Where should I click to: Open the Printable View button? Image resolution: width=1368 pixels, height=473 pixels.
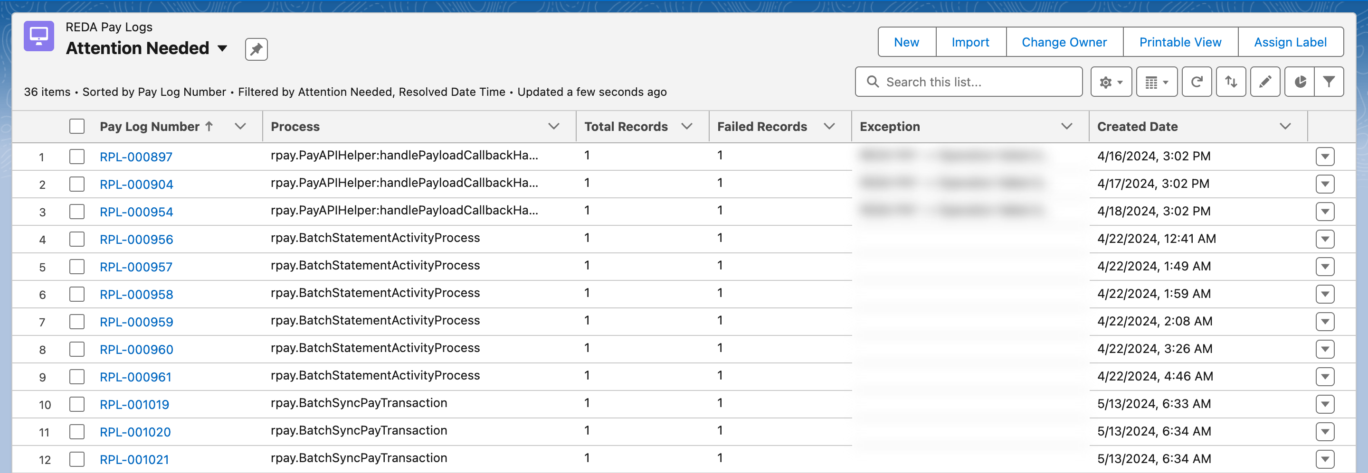coord(1180,42)
